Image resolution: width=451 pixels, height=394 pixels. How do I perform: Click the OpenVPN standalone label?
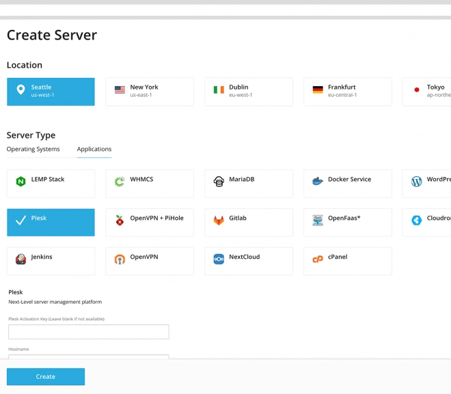pyautogui.click(x=144, y=257)
